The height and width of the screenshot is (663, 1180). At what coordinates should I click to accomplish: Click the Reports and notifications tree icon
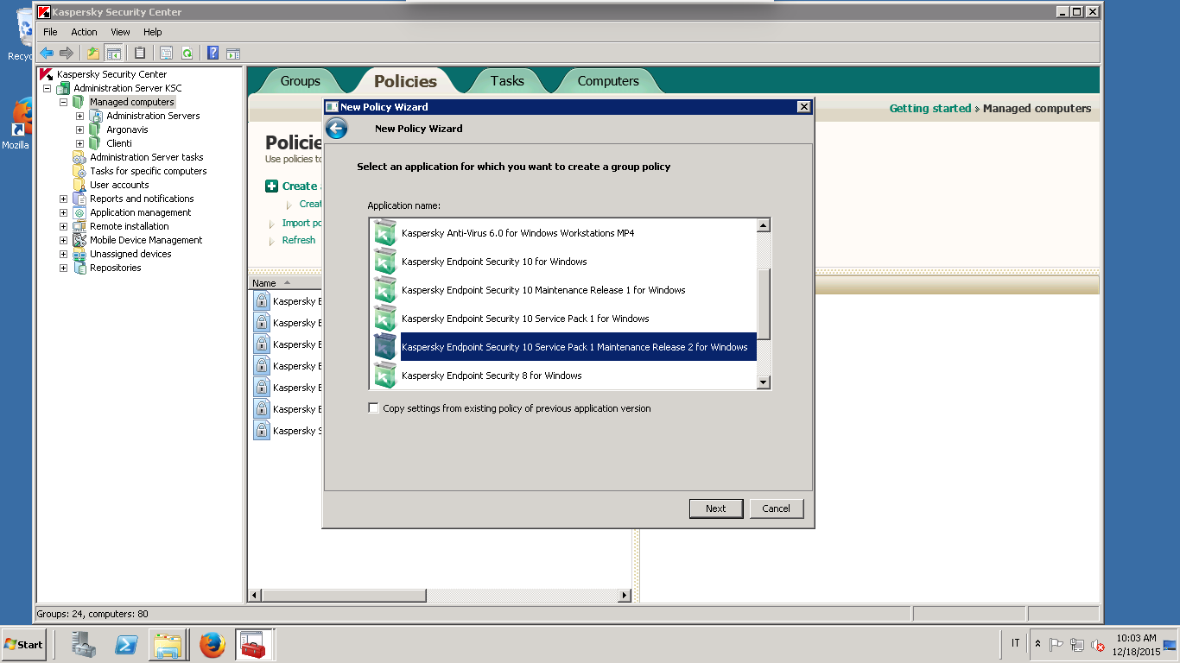[79, 199]
